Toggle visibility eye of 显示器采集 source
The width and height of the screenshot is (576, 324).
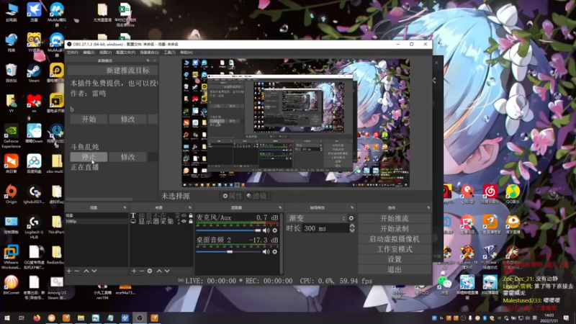(184, 221)
